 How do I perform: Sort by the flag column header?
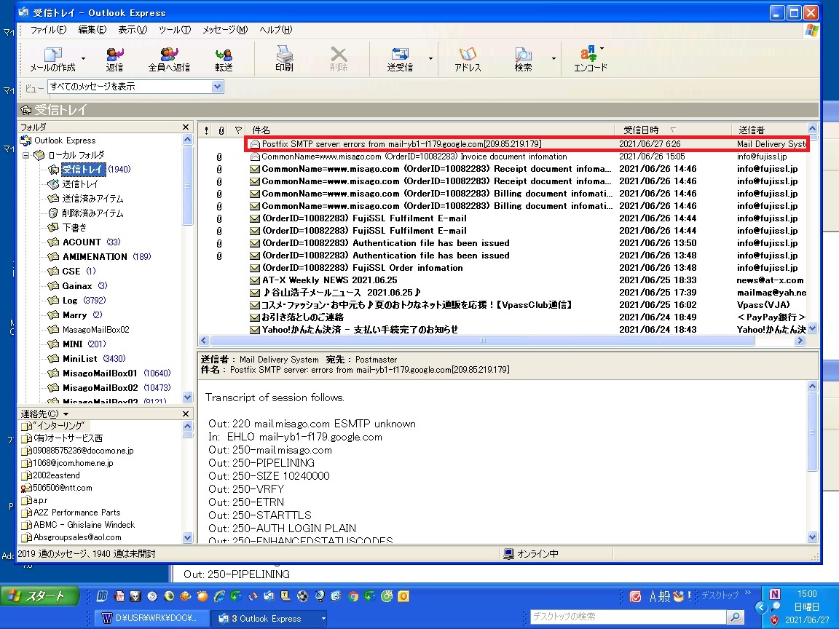coord(238,130)
